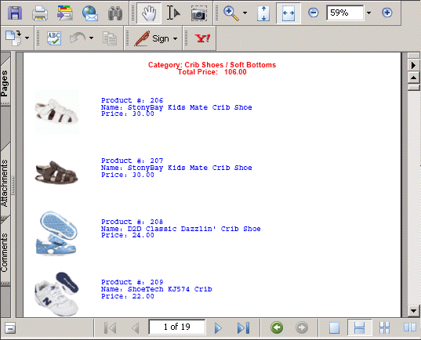This screenshot has height=340, width=421.
Task: Toggle Continuous page layout
Action: 360,327
